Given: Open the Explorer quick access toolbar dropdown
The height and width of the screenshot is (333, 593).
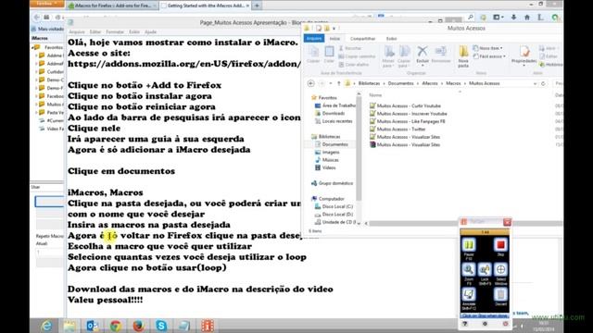Looking at the screenshot, I should click(334, 29).
